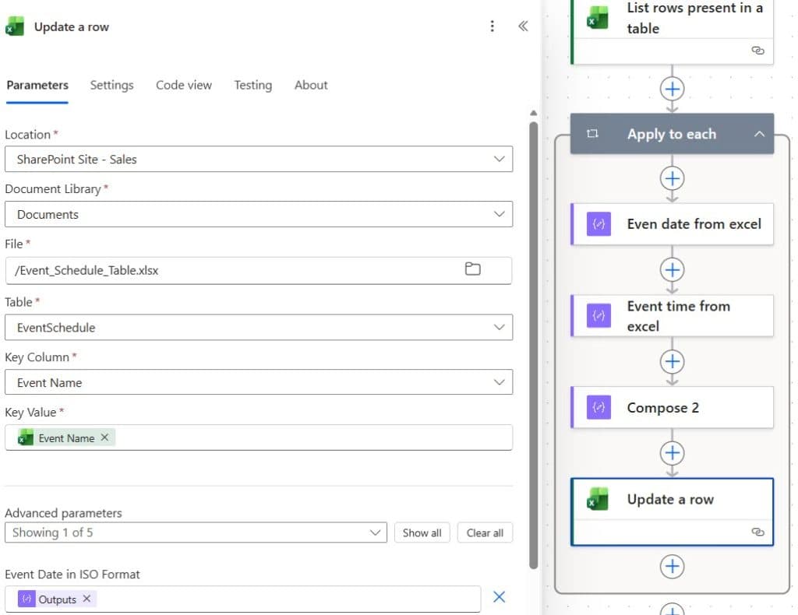Open file picker folder icon
Screen dimensions: 798x615
(472, 269)
